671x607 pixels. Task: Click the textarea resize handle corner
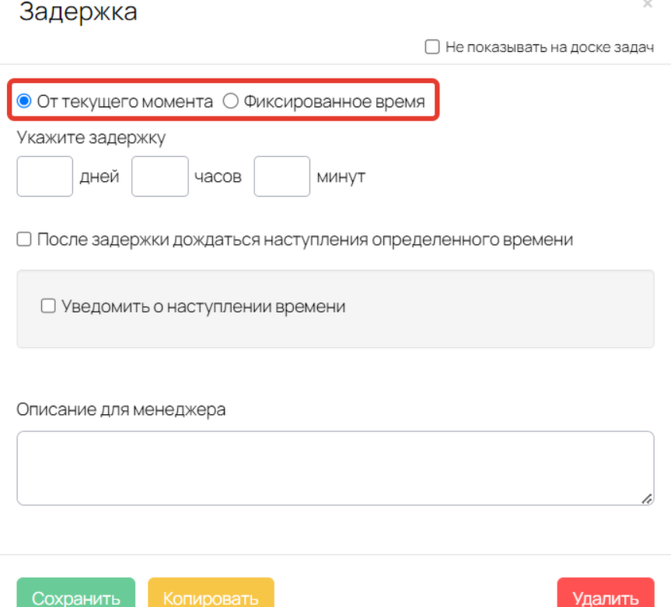click(647, 498)
